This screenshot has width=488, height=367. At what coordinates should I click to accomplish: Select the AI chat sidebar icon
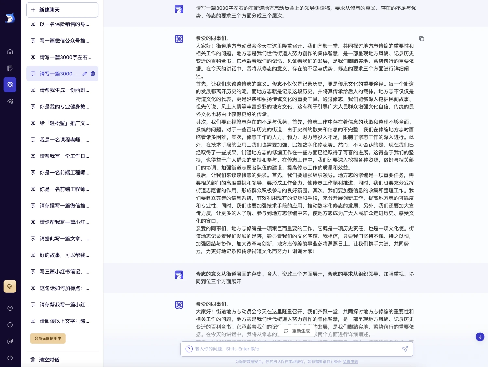click(10, 85)
